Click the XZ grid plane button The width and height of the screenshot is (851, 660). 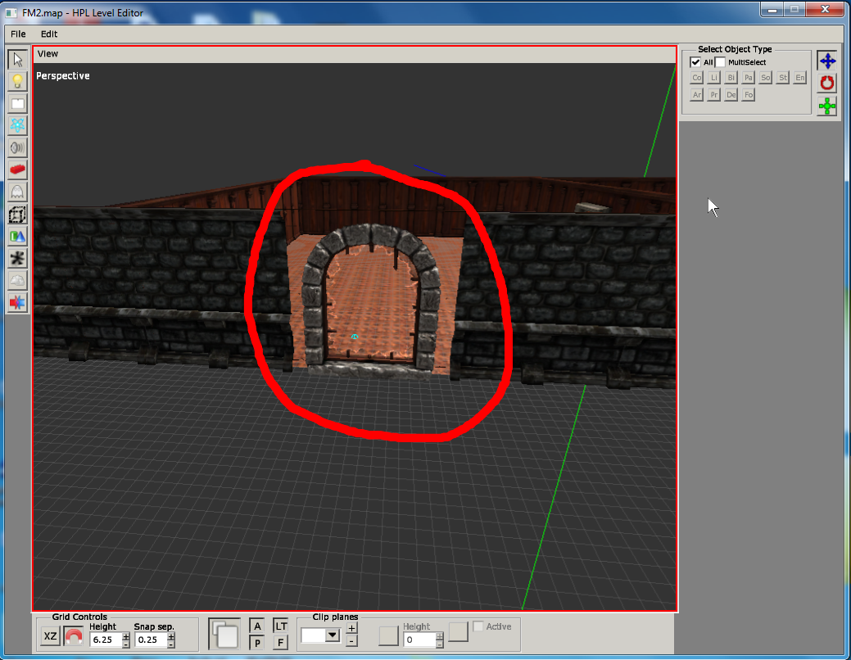point(51,636)
